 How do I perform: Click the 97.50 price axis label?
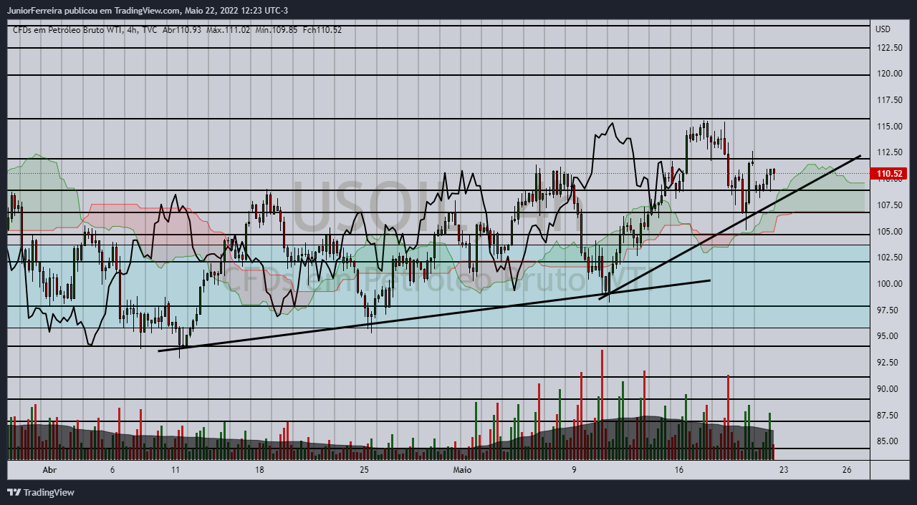point(889,310)
